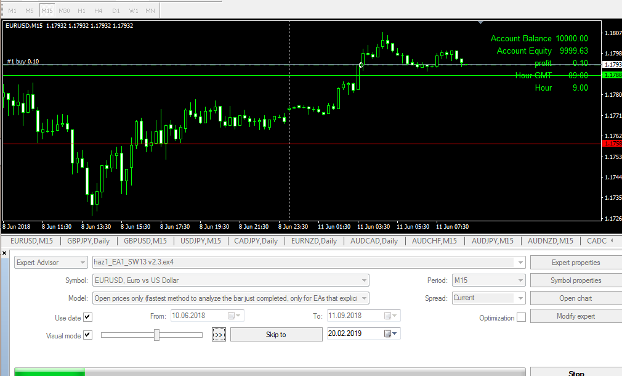Click the buy order entry arrow on the chart
Screen dimensions: 622x376
(361, 64)
